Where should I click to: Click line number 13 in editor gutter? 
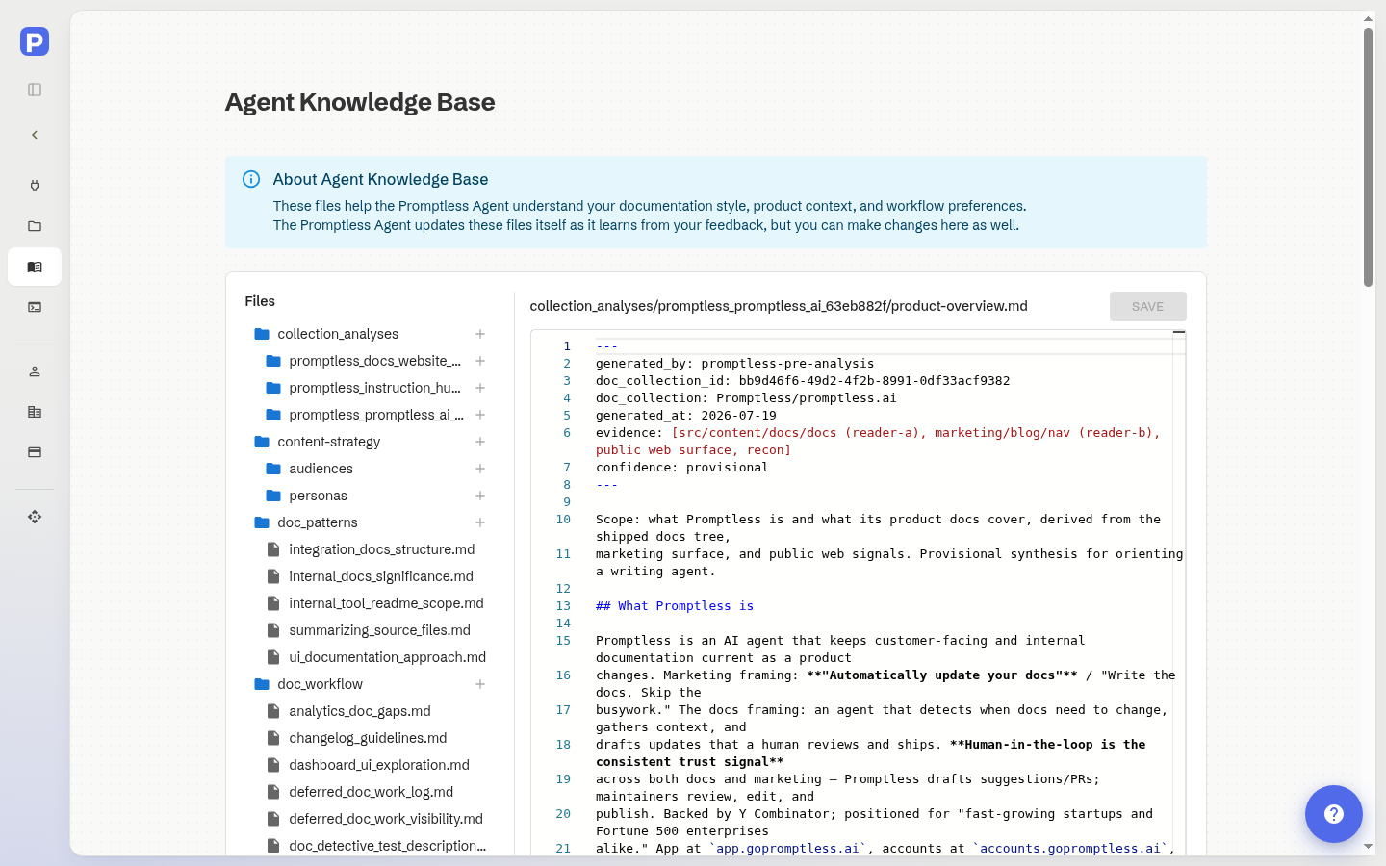tap(563, 606)
